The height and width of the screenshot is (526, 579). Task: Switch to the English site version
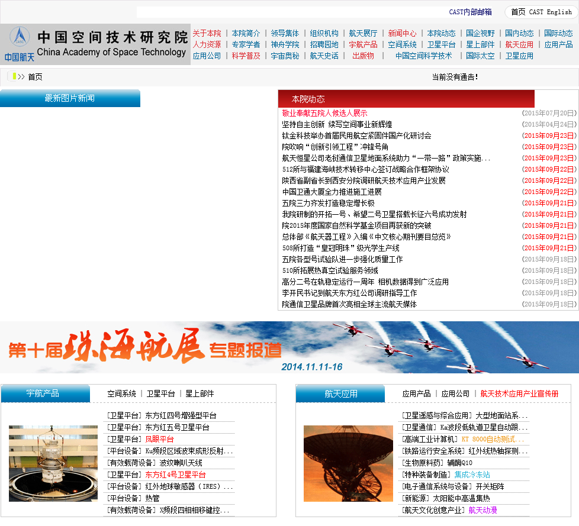click(559, 12)
